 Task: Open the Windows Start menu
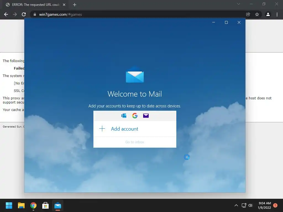tap(9, 205)
